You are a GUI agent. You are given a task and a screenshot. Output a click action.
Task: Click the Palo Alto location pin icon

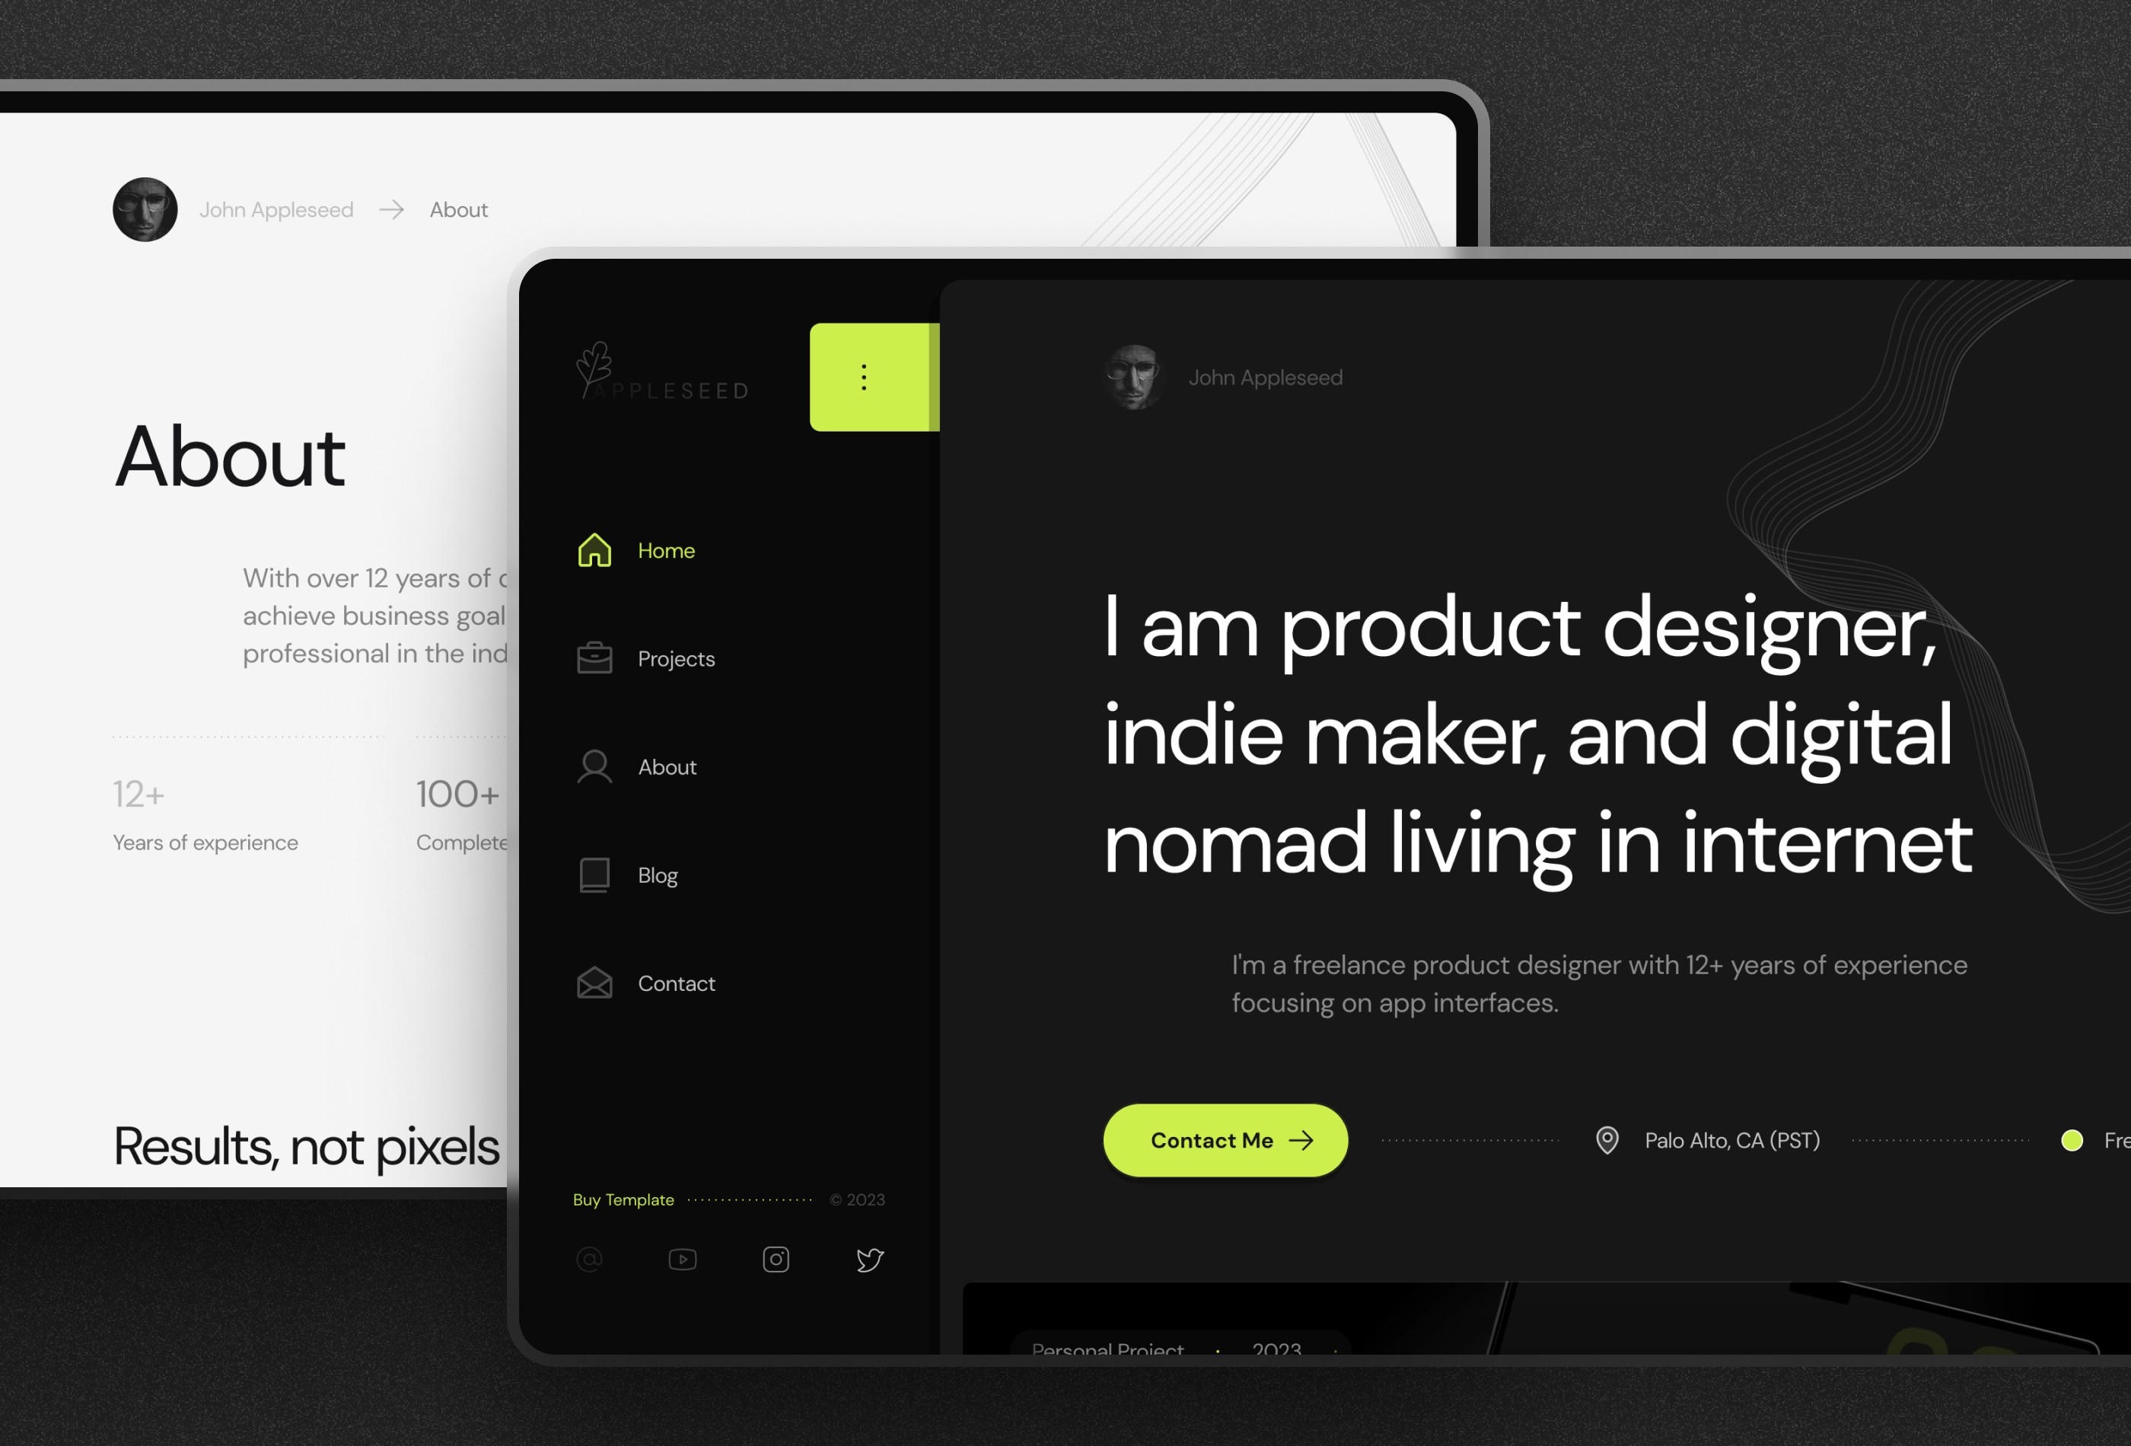click(1608, 1138)
